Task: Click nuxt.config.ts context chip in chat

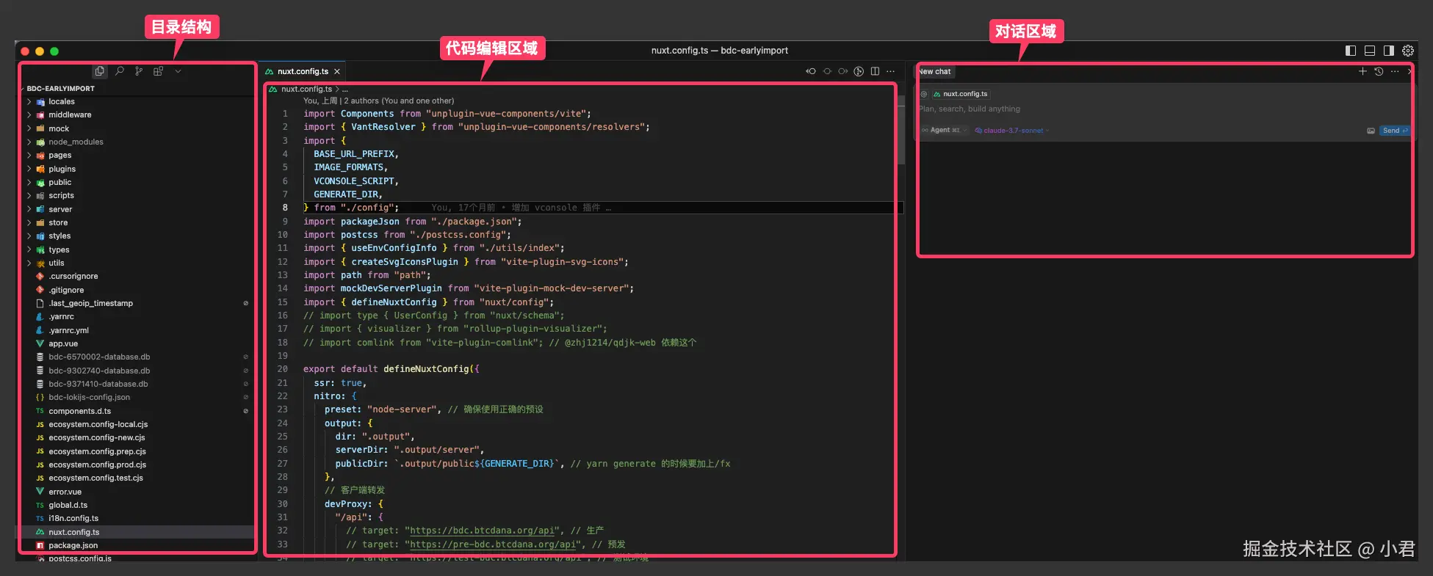Action: [x=961, y=94]
